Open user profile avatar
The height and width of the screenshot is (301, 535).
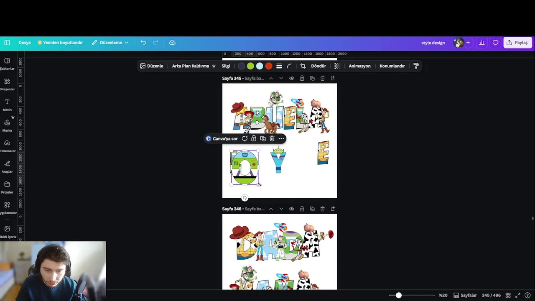pyautogui.click(x=459, y=43)
